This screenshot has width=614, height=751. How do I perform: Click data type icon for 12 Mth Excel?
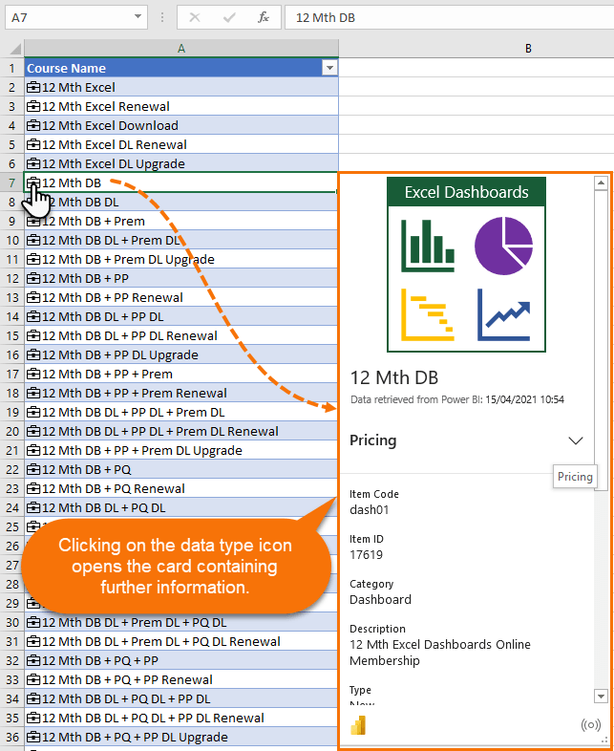[x=33, y=88]
